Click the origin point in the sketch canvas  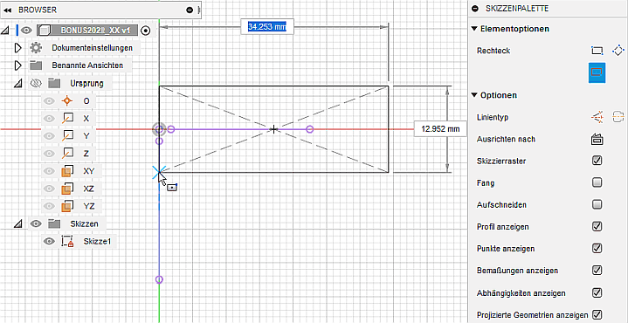[159, 129]
